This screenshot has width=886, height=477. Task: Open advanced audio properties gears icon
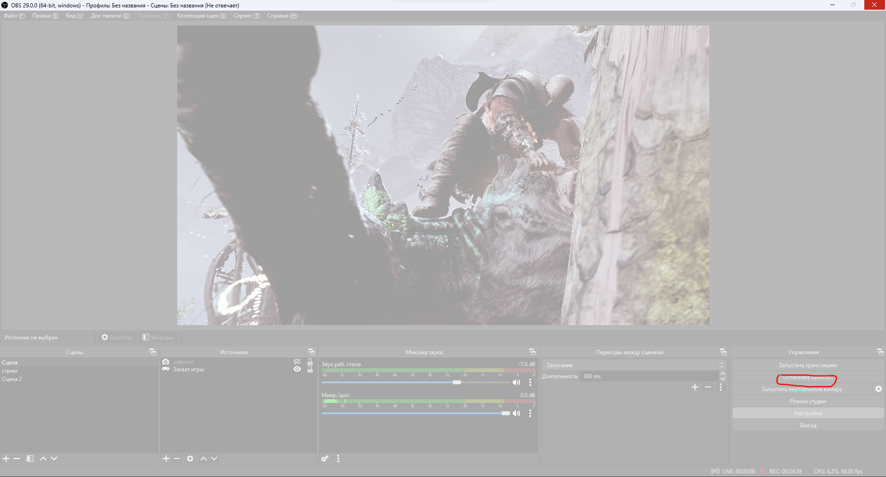[325, 459]
